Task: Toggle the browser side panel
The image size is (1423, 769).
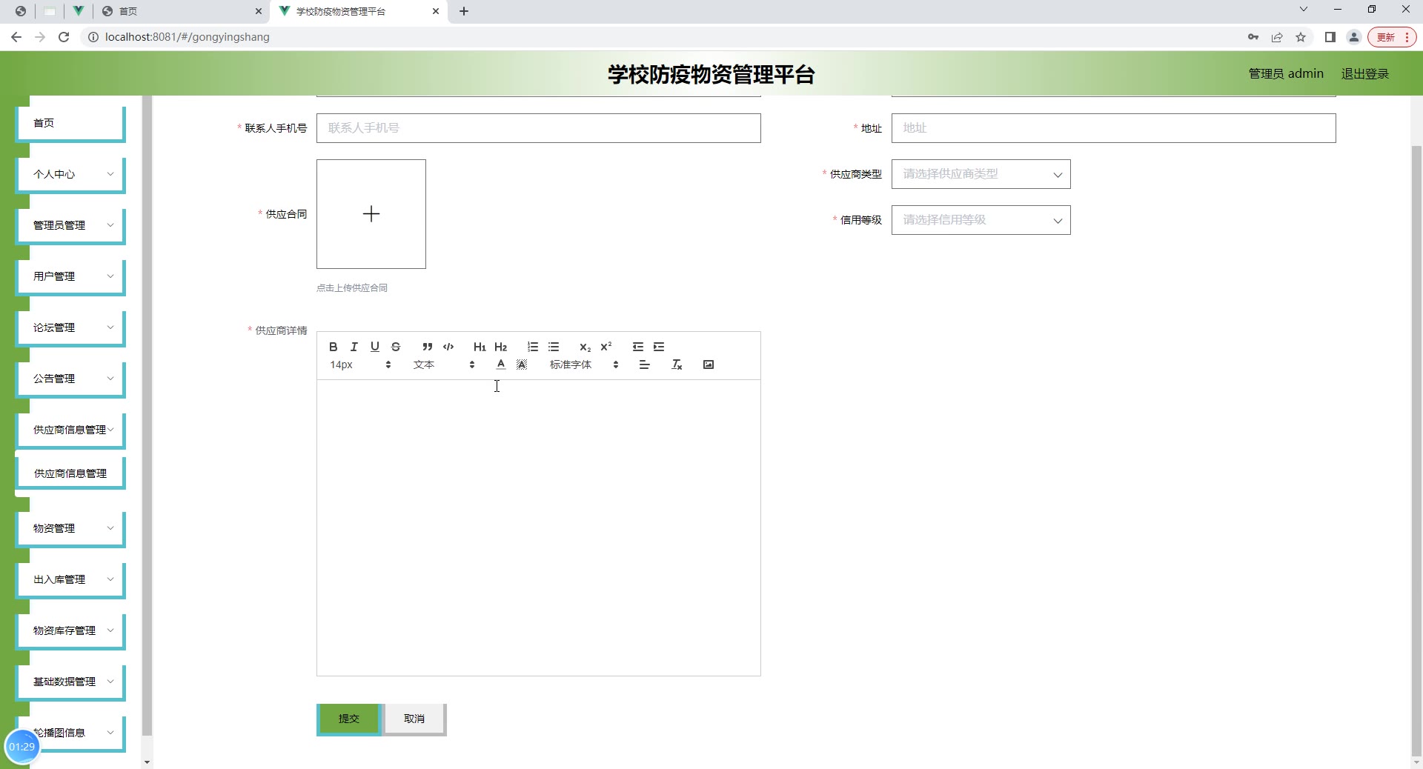Action: [x=1330, y=37]
